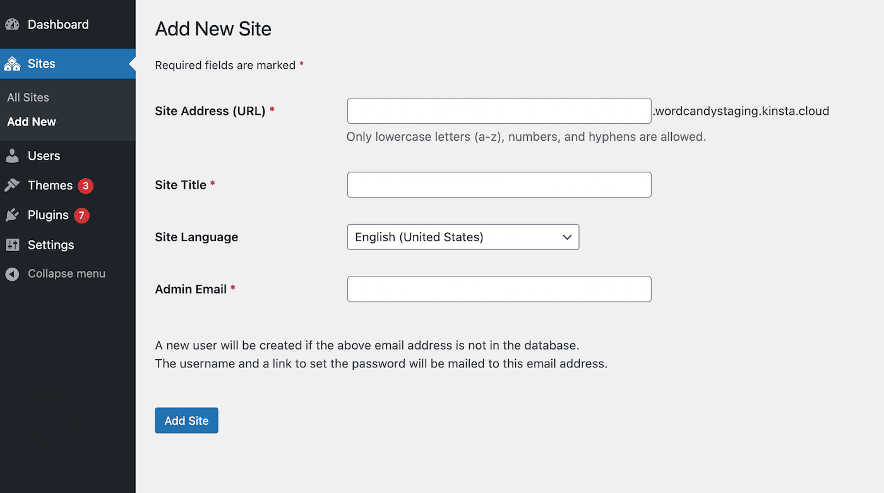Open the All Sites submenu item
This screenshot has width=884, height=493.
click(28, 97)
